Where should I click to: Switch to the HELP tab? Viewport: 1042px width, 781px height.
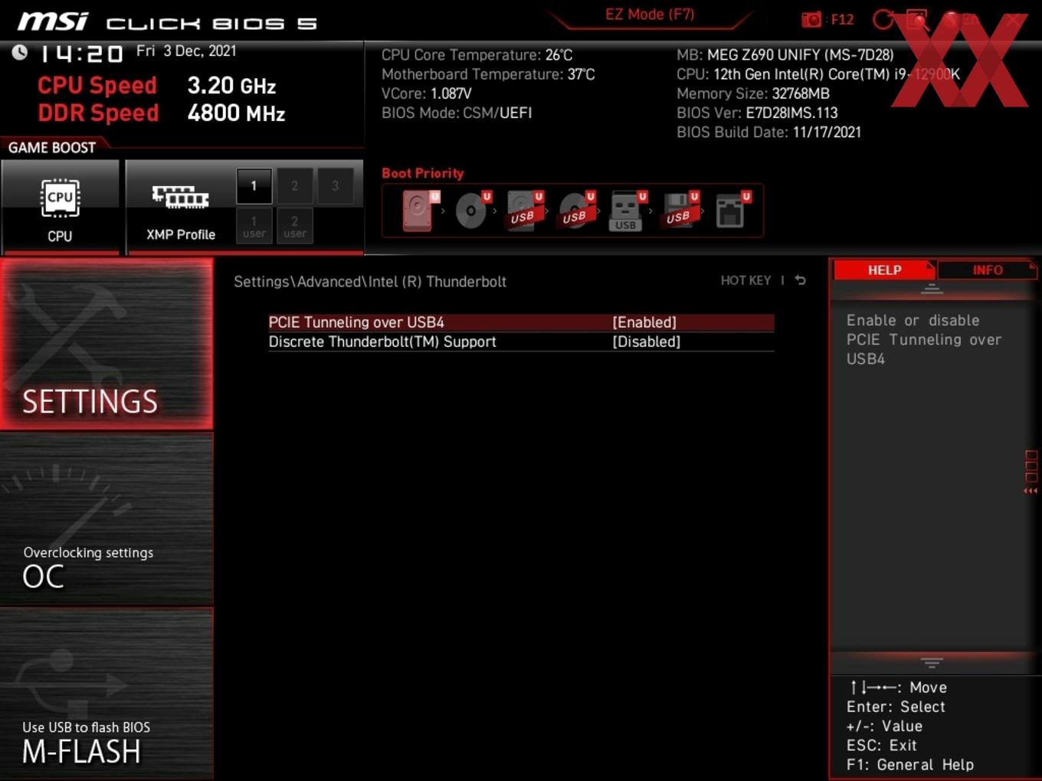tap(884, 270)
